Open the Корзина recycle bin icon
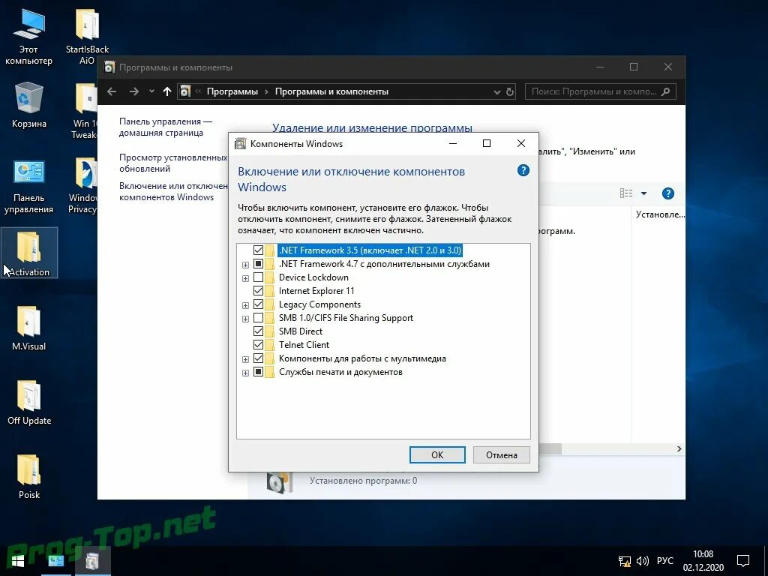768x576 pixels. point(29,105)
